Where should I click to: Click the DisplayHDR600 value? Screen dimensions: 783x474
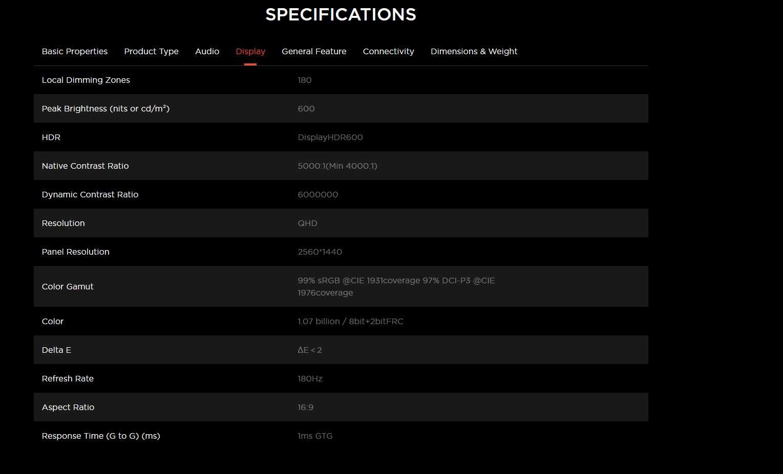coord(330,137)
